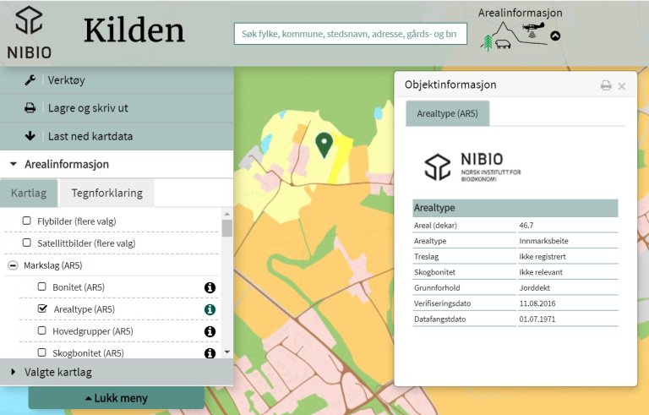Viewport: 649px width, 415px height.
Task: Click the printer icon beside Lagre og skriv ut
Action: pos(30,108)
